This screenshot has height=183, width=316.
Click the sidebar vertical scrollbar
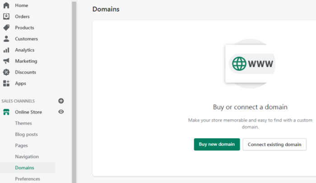(x=74, y=92)
